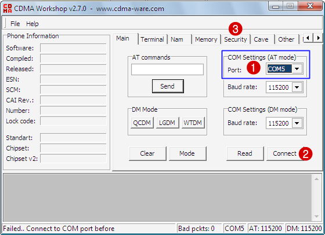The image size is (325, 235).
Task: Open the File menu
Action: coord(15,24)
